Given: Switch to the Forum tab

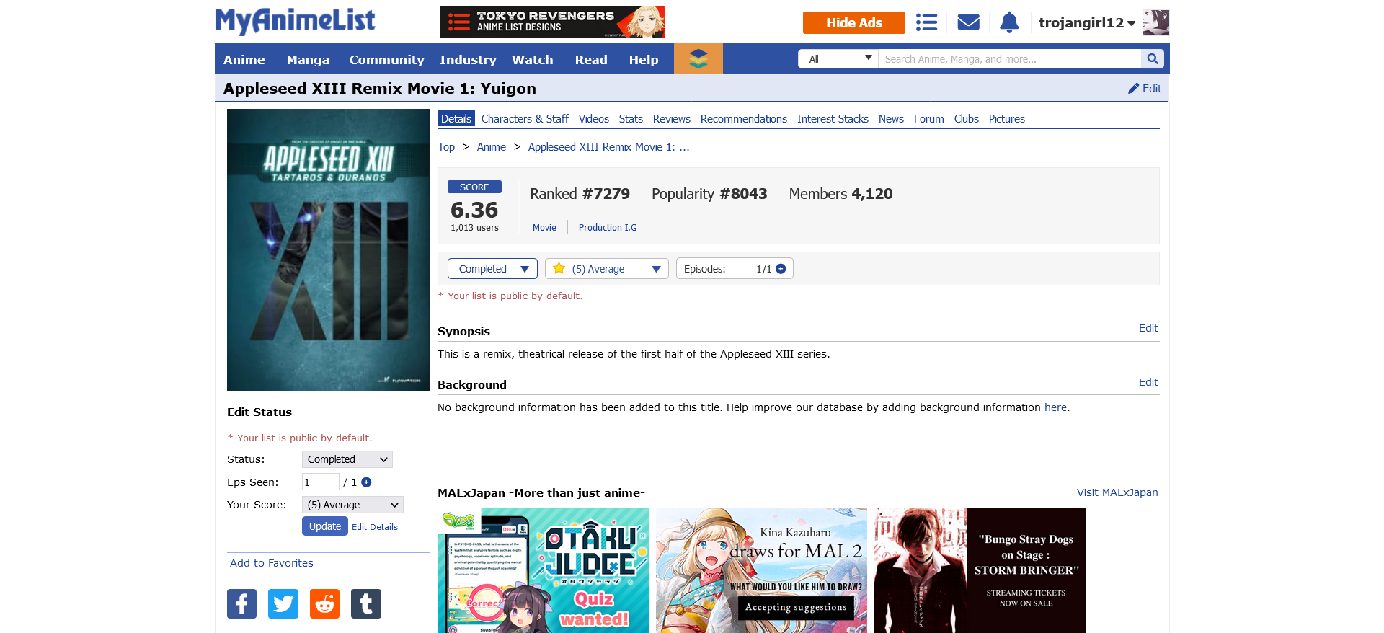Looking at the screenshot, I should 928,119.
